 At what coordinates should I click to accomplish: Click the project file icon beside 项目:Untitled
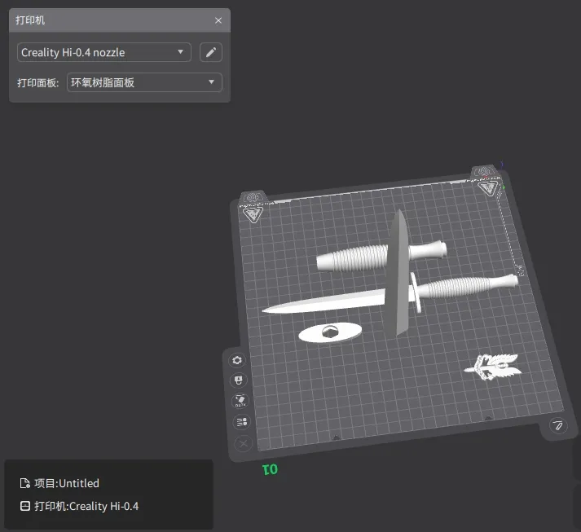pyautogui.click(x=24, y=483)
